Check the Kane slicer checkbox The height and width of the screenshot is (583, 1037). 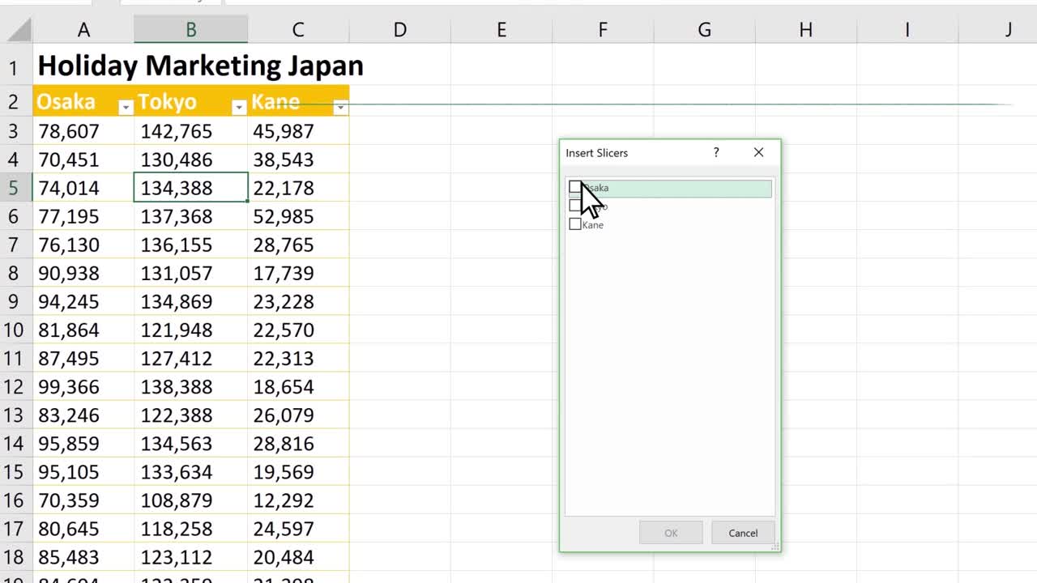575,224
